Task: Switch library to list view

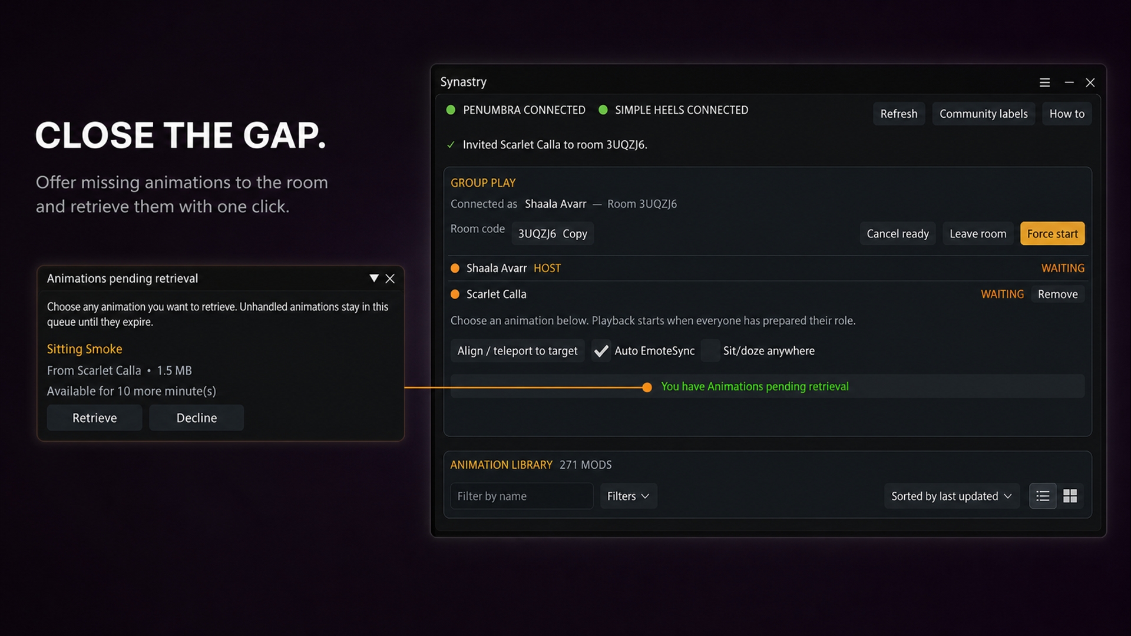Action: 1043,496
